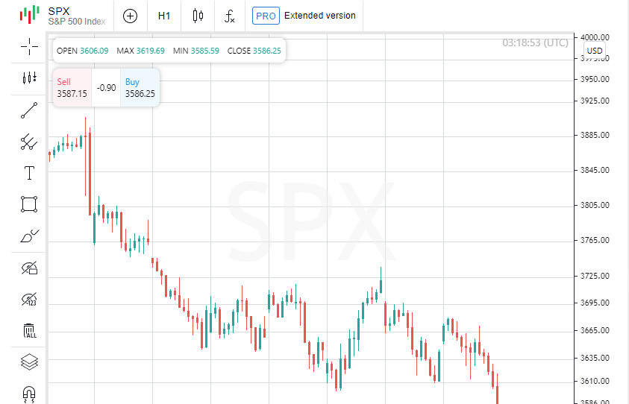
Task: Click the Sell 3587.15 button
Action: coord(72,88)
